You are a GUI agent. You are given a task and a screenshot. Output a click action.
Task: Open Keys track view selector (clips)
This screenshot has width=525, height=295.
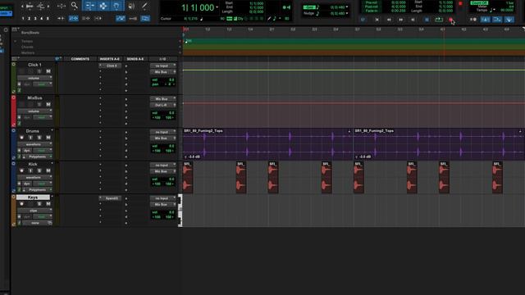point(34,211)
